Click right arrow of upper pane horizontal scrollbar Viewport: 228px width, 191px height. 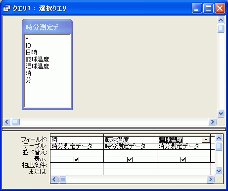click(x=212, y=122)
